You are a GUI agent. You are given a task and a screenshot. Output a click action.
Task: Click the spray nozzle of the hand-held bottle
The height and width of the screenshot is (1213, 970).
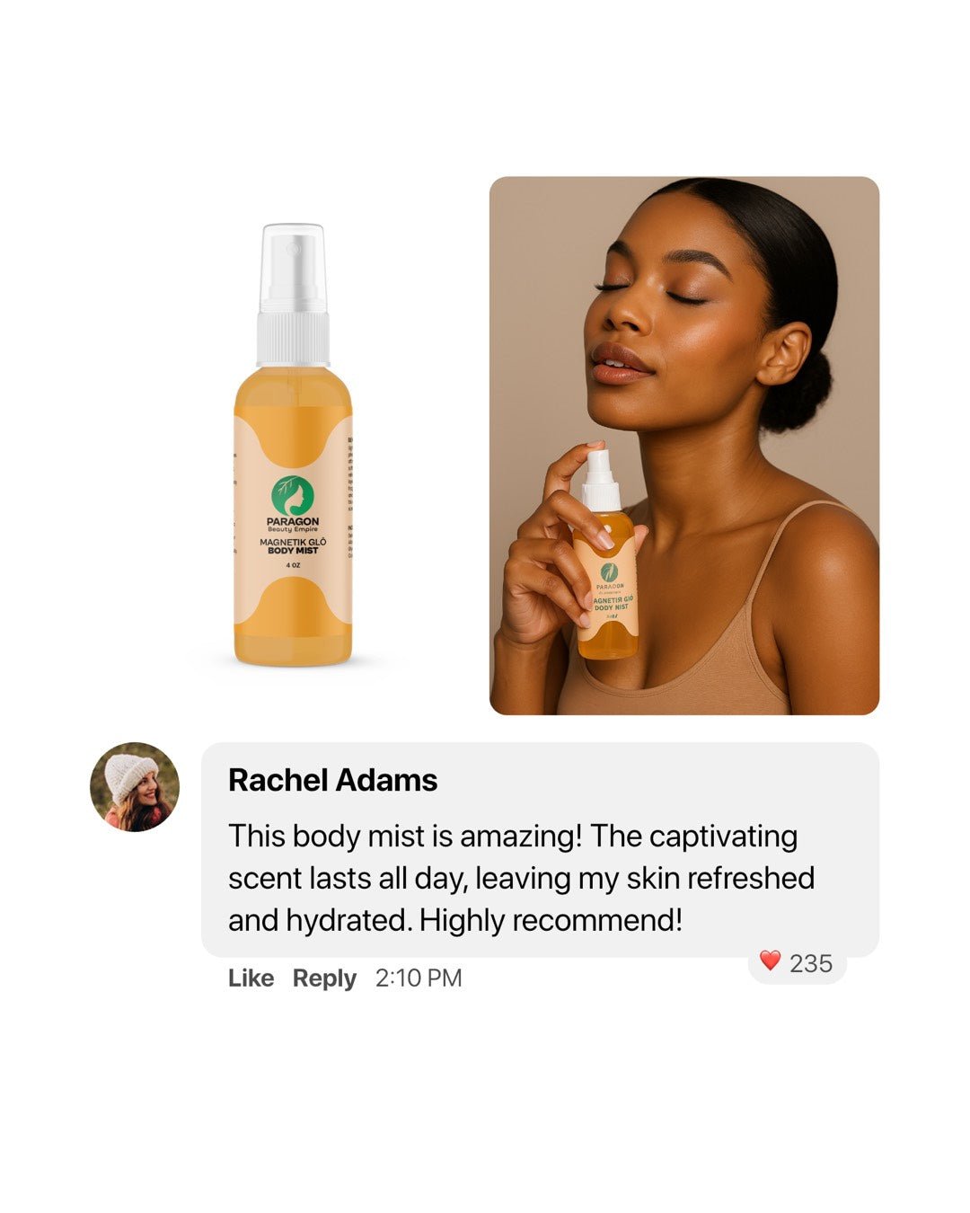tap(601, 480)
